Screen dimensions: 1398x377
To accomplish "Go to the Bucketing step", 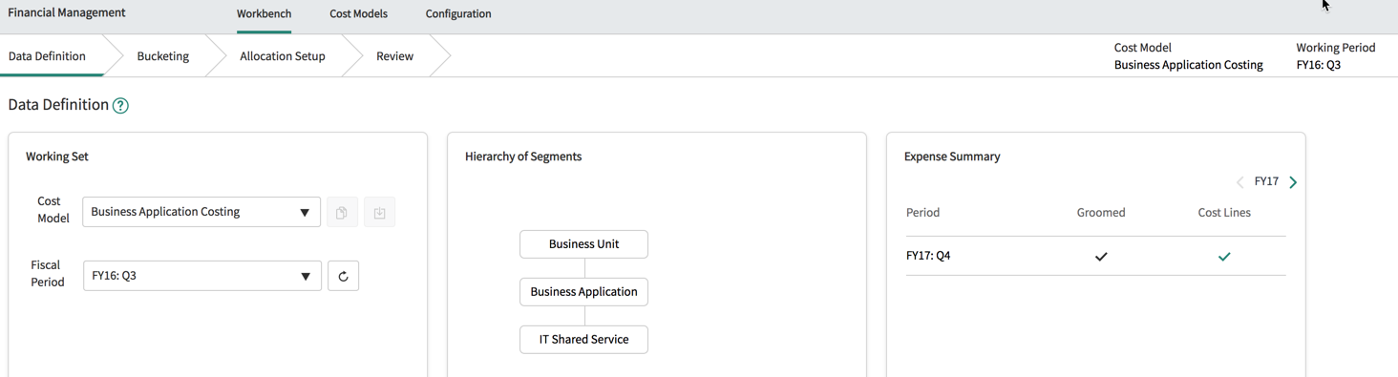I will pos(163,56).
